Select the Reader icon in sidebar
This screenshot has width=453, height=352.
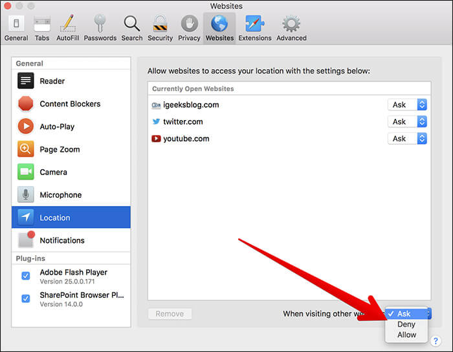(x=25, y=81)
